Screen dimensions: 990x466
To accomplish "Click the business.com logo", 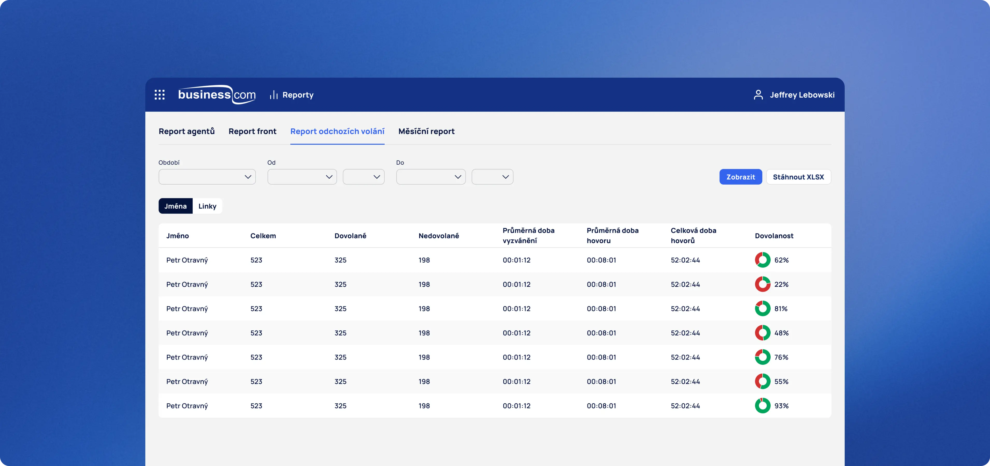I will 217,94.
